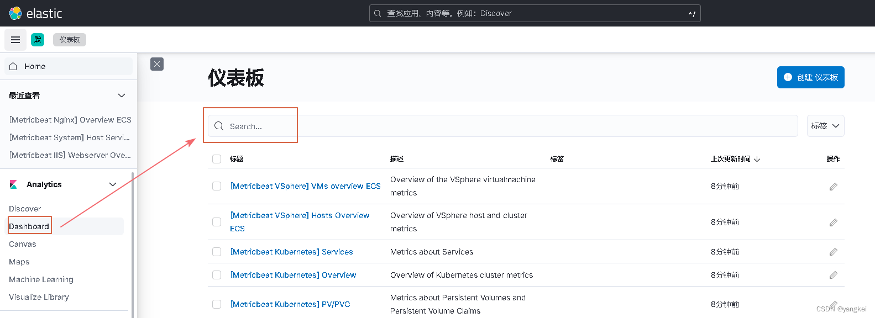This screenshot has width=875, height=318.
Task: Select the VSphere Hosts Overview ECS checkbox
Action: click(x=217, y=222)
